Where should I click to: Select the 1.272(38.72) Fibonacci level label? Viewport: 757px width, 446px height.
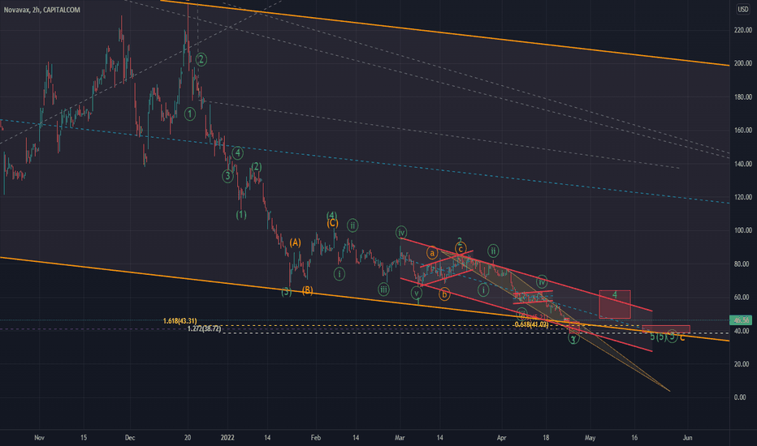point(204,329)
